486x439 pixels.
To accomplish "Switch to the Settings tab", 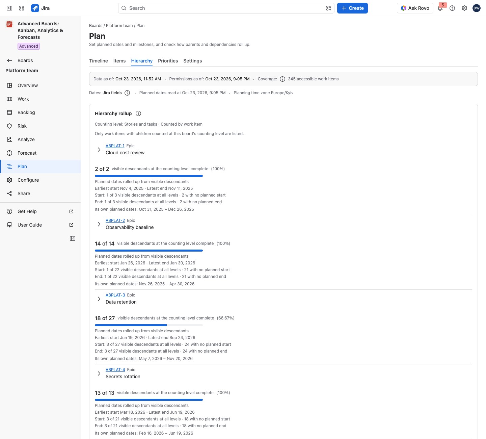I will [192, 61].
